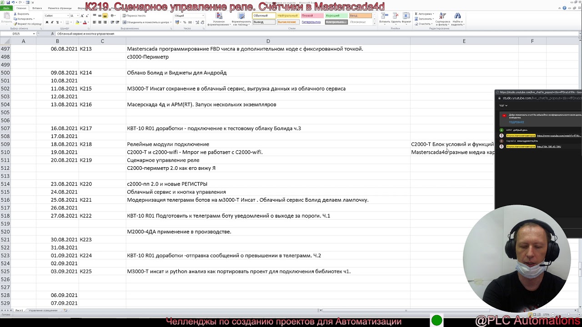Viewport: 582px width, 327px height.
Task: Open the Файл (File) tab
Action: (6, 8)
